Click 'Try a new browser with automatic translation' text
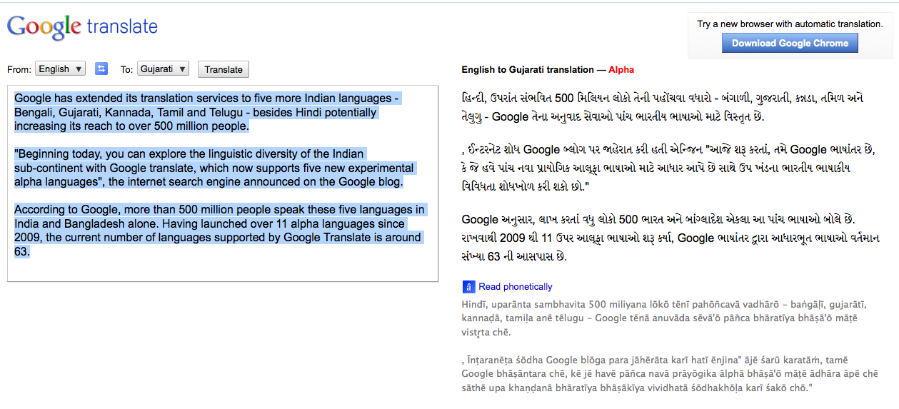899x409 pixels. [790, 24]
